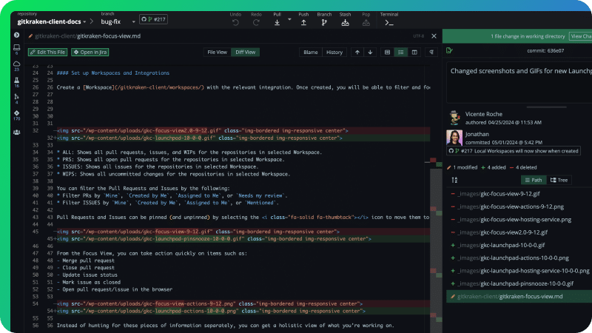Open the Remote cloud icon in sidebar
Image resolution: width=592 pixels, height=333 pixels.
(16, 64)
